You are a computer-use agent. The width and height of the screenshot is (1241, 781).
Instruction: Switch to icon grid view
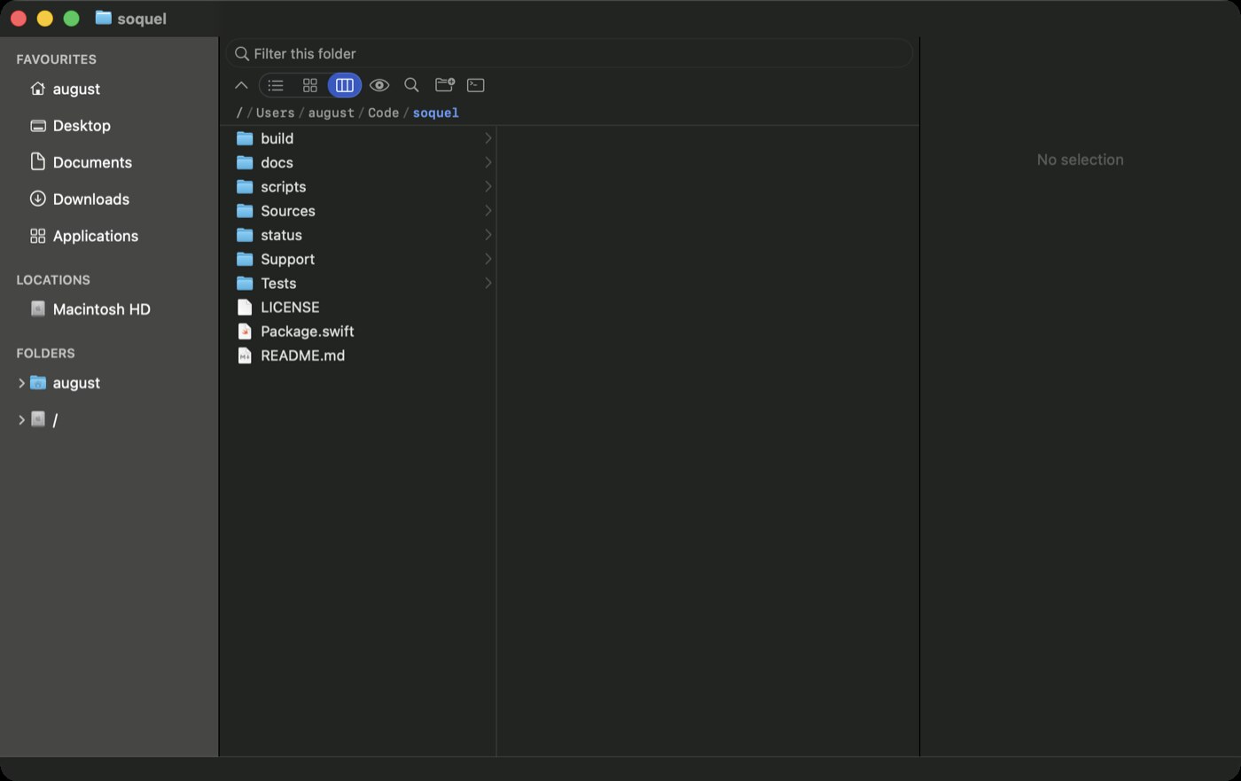point(310,85)
